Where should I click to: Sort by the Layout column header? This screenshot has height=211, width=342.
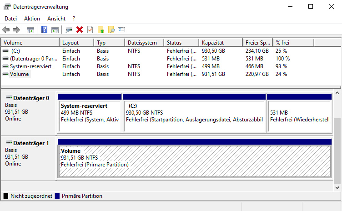(77, 43)
